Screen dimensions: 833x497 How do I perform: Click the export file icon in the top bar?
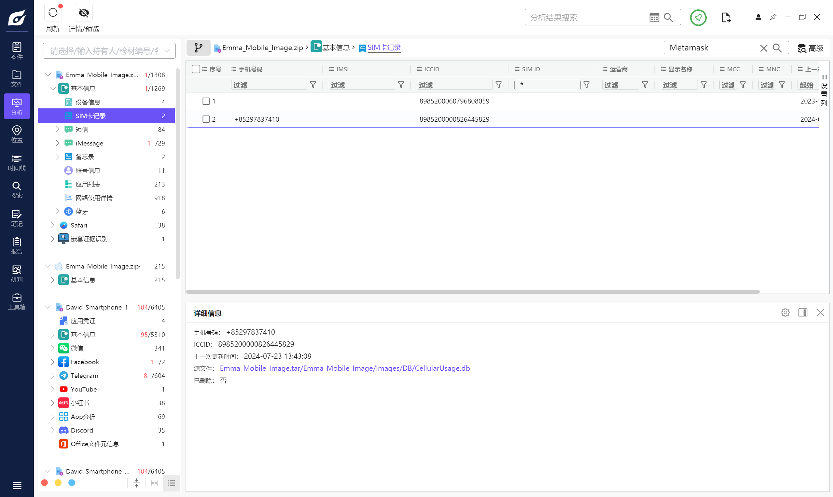coord(726,18)
